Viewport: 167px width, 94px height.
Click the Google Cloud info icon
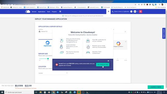[x=126, y=42]
